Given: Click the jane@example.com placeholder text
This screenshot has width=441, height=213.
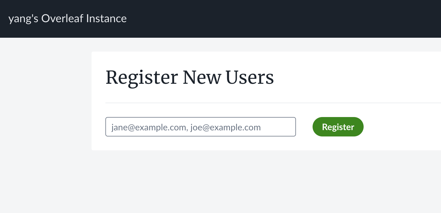Looking at the screenshot, I should pyautogui.click(x=149, y=127).
